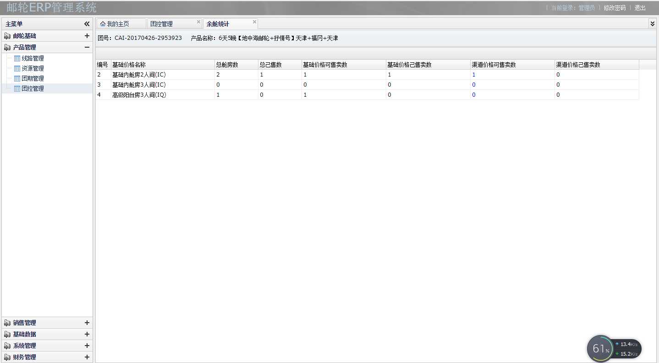The image size is (659, 363).
Task: Close the 团控管理 tab
Action: click(198, 22)
